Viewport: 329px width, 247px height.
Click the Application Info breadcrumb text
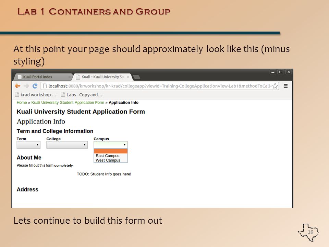[124, 103]
